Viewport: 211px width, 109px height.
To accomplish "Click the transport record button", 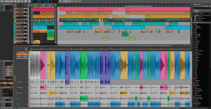I will (x=19, y=1).
